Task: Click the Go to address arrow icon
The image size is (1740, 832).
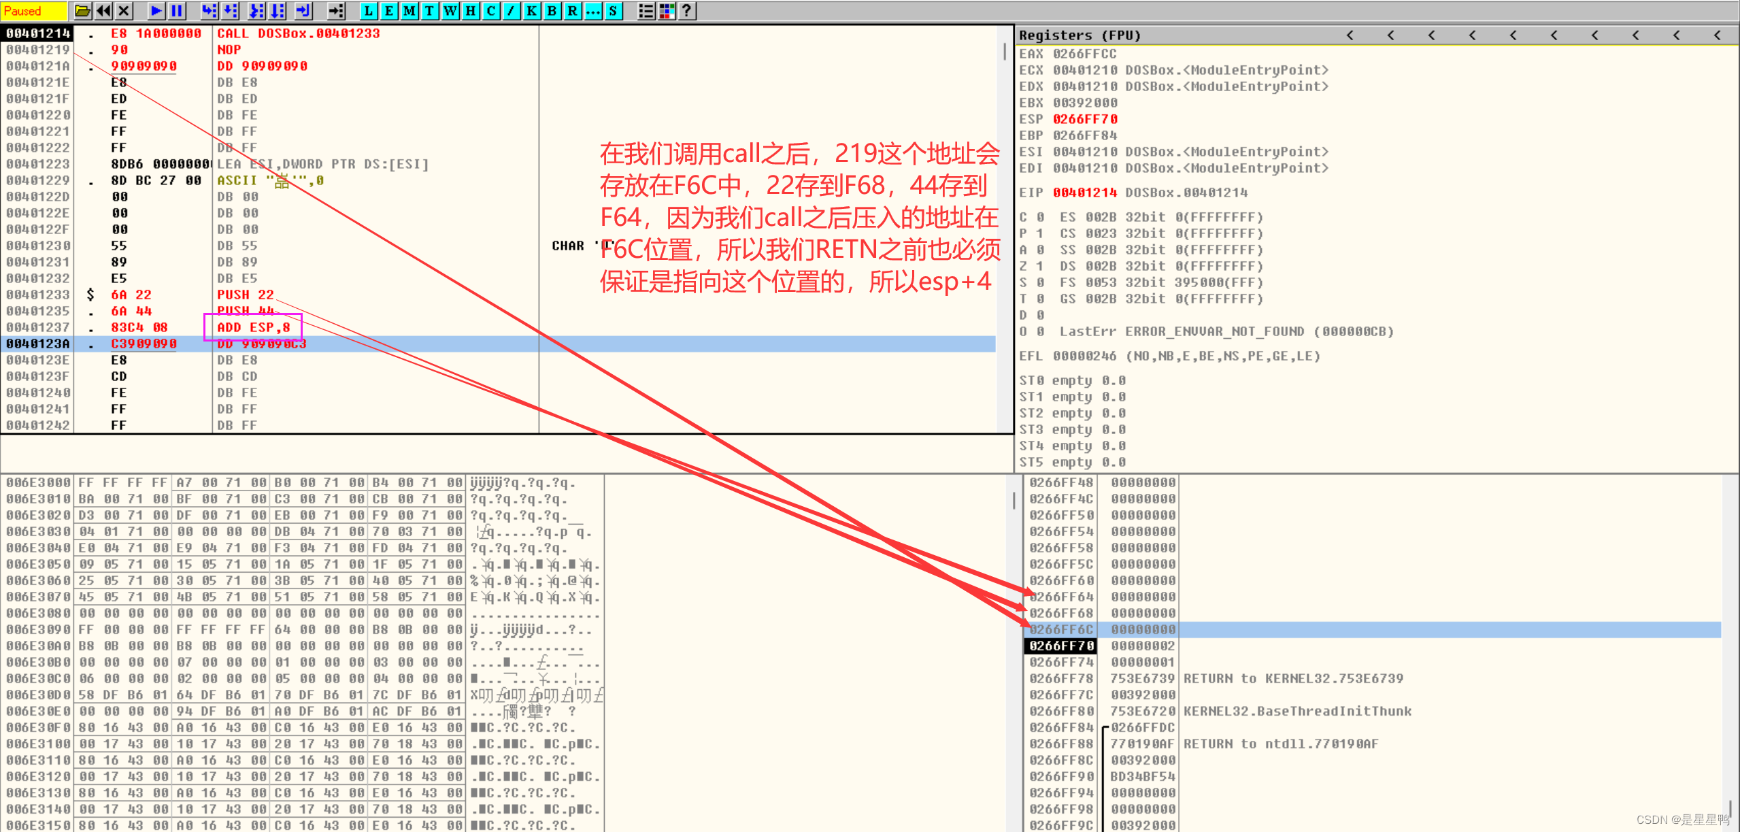Action: pyautogui.click(x=336, y=10)
